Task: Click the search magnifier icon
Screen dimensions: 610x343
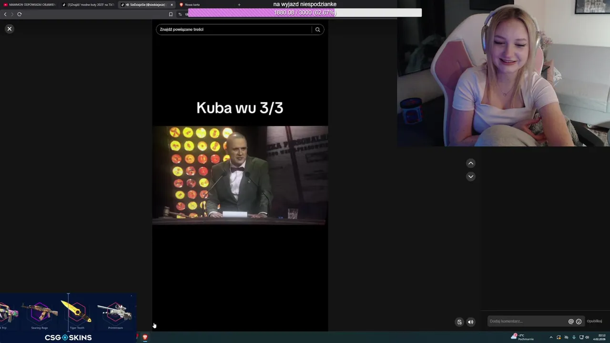Action: coord(317,30)
